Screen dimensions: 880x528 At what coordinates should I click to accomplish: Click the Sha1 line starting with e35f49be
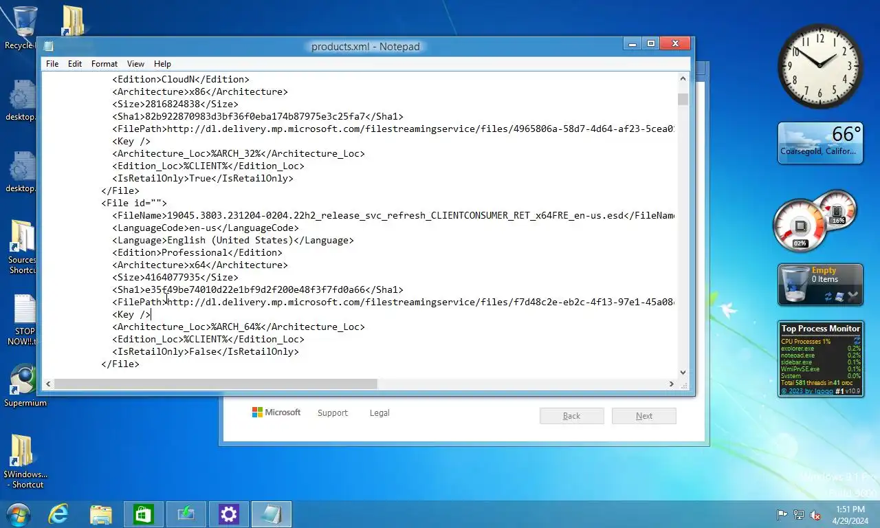pyautogui.click(x=258, y=289)
